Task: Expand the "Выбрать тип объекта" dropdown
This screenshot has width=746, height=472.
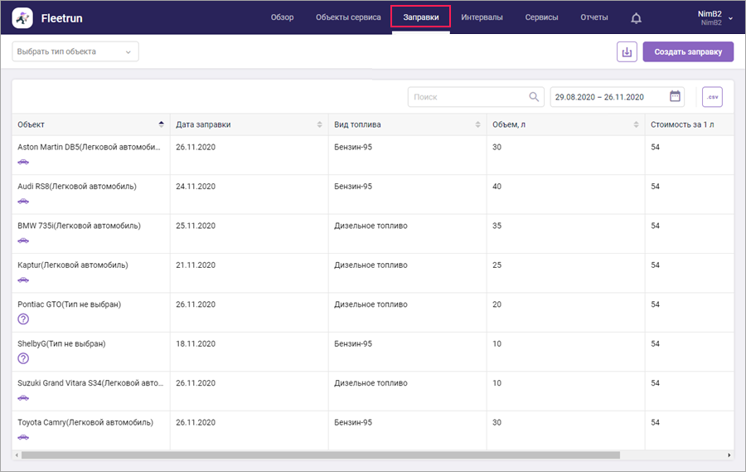Action: pos(75,51)
